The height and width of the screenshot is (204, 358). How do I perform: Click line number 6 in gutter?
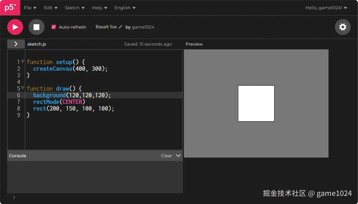(19, 95)
